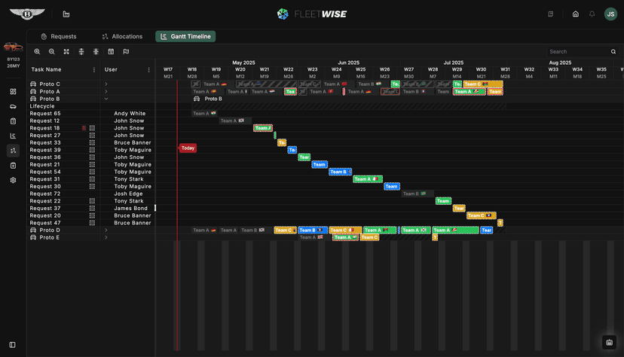624x357 pixels.
Task: Click user Andy White cell
Action: pos(130,113)
